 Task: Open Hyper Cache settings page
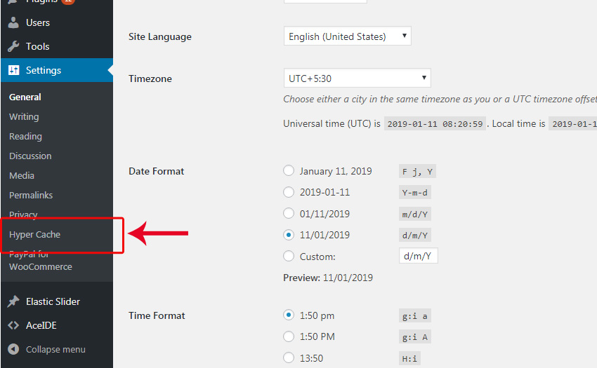(34, 235)
